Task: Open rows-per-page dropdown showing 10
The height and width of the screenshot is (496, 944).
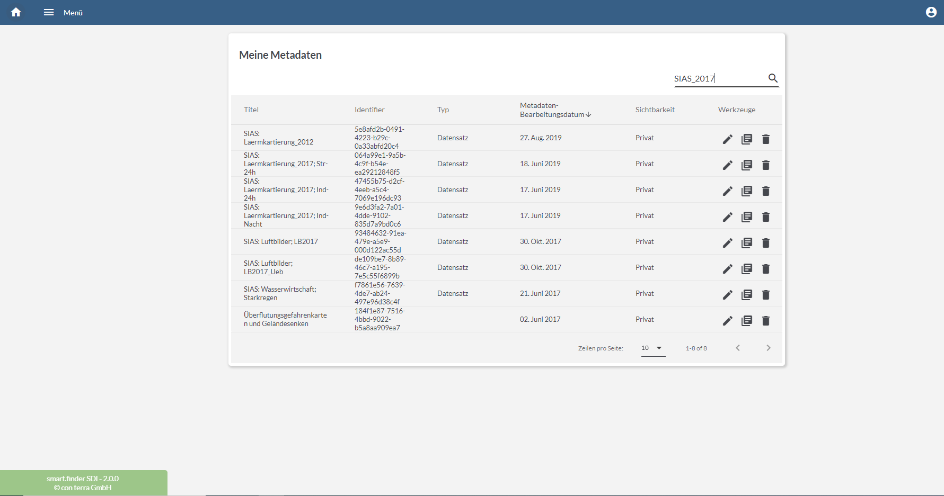Action: tap(653, 348)
